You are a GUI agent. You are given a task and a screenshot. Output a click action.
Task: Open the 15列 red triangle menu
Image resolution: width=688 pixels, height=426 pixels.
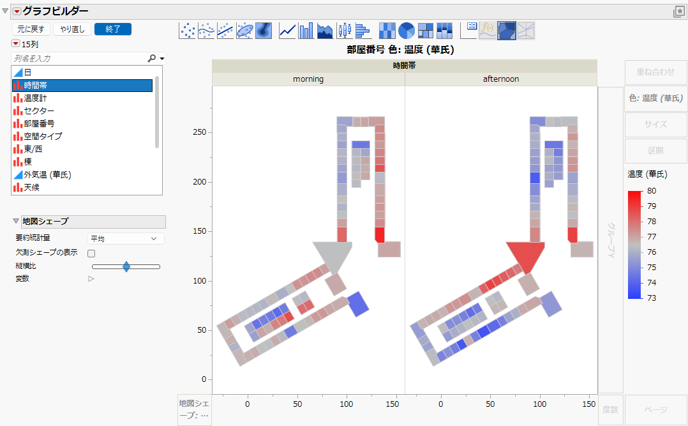(x=15, y=43)
